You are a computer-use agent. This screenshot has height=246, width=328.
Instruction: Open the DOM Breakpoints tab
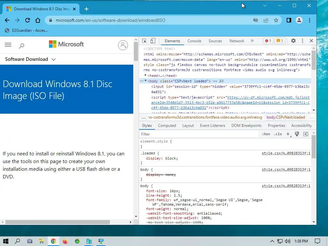[246, 126]
